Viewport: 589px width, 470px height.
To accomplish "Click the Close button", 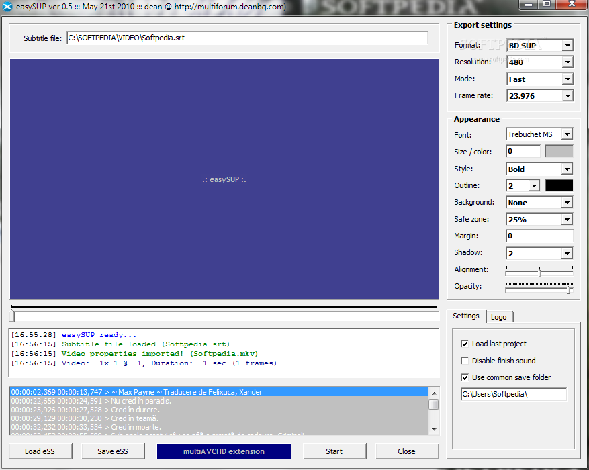I will [x=407, y=451].
